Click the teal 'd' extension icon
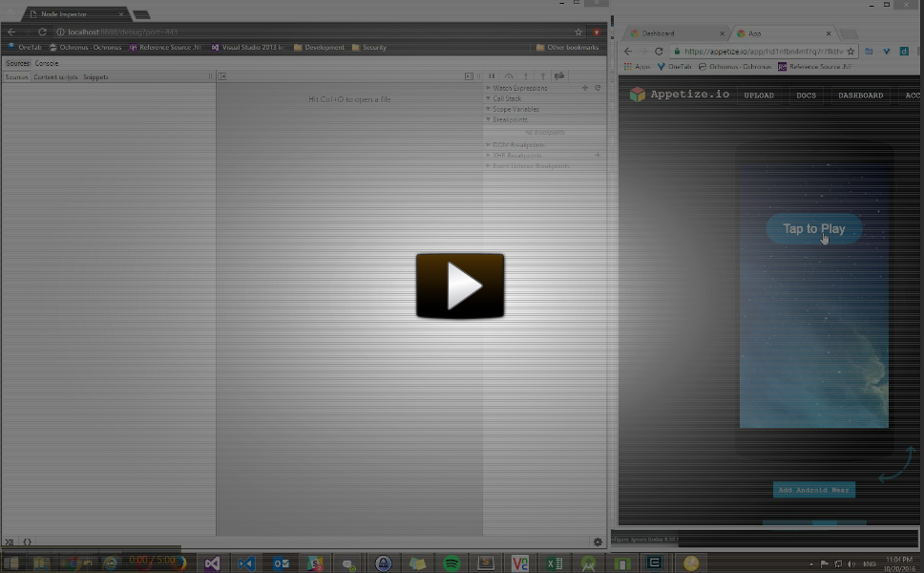 click(x=904, y=52)
